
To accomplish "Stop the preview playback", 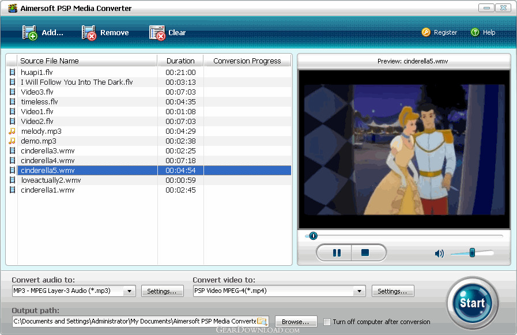I will click(365, 253).
